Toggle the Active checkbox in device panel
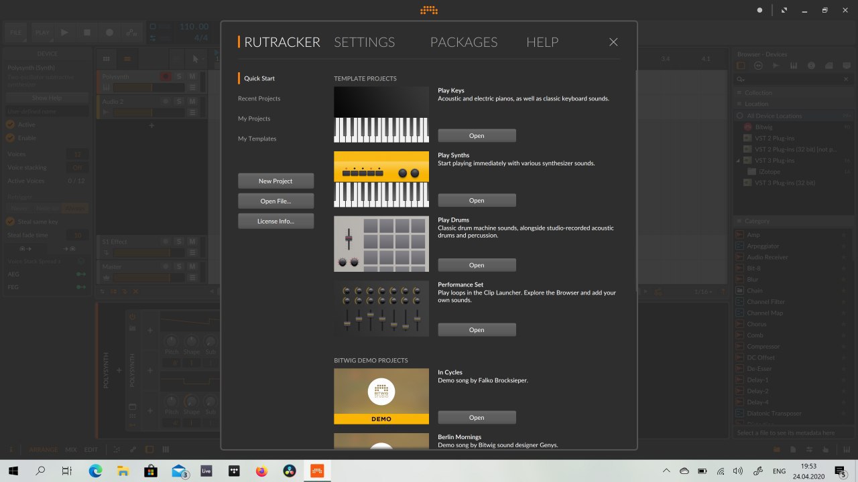This screenshot has width=858, height=482. pos(10,125)
